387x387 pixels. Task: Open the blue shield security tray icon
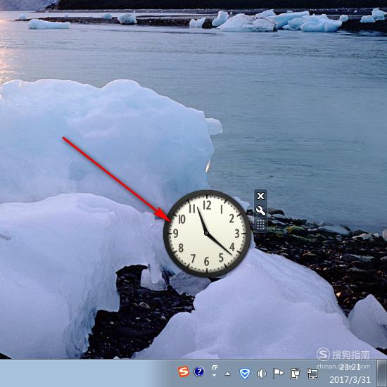[245, 374]
